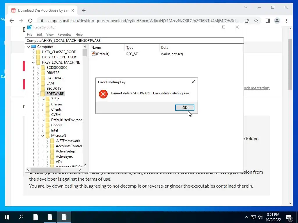Open the Favorites menu in Registry Editor
The image size is (298, 223).
(x=64, y=35)
